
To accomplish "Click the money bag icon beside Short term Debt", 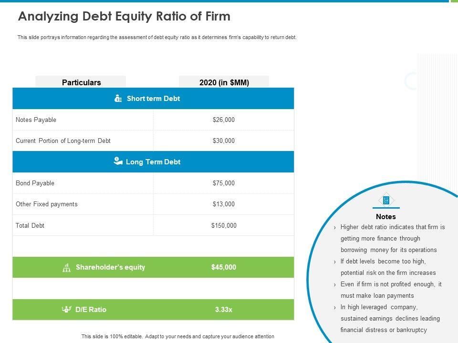I will click(118, 99).
